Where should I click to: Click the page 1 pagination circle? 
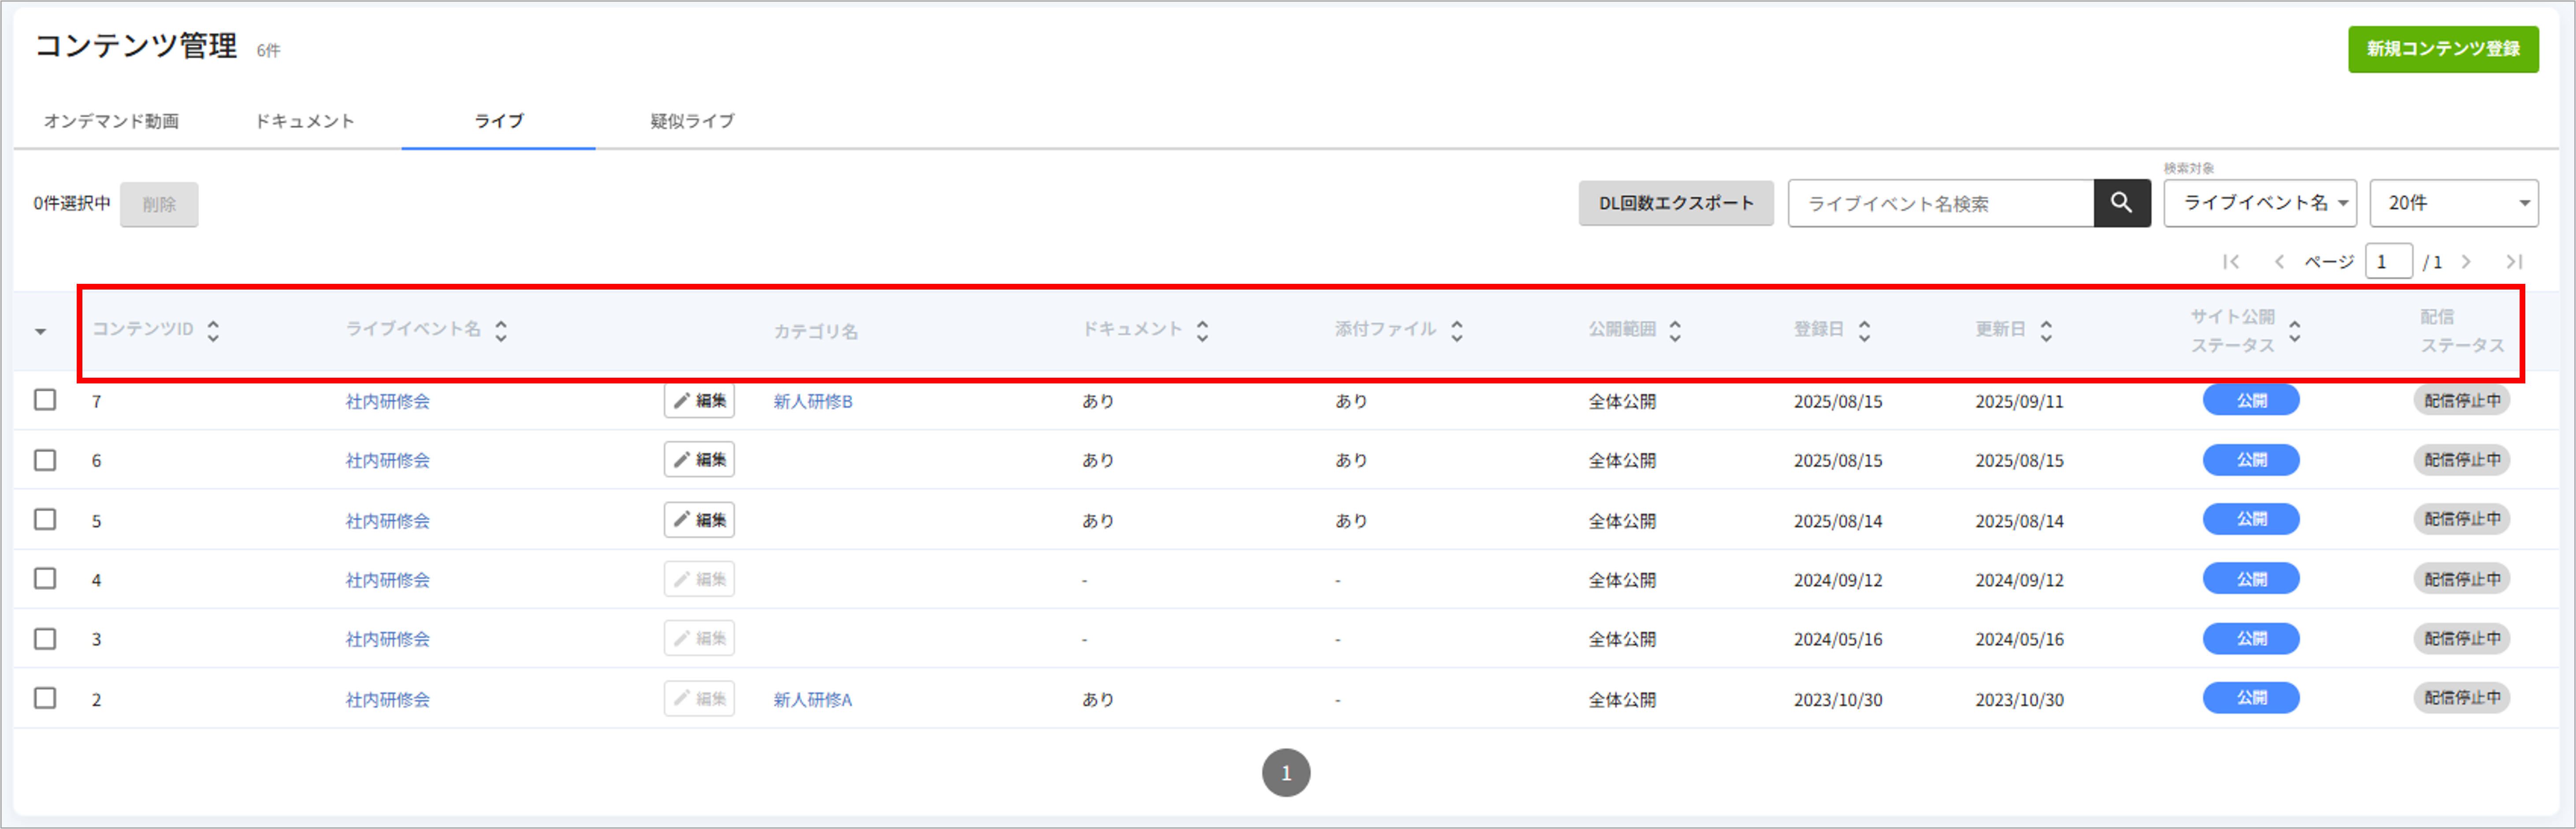(1286, 773)
